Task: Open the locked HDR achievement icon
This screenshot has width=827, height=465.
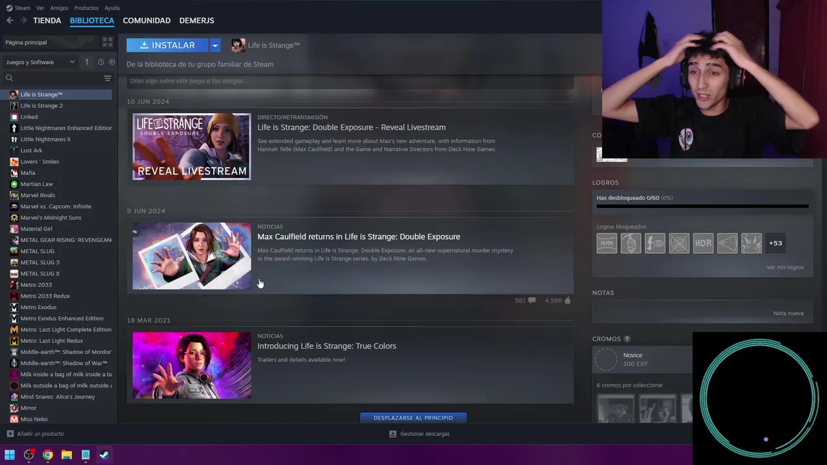Action: (x=703, y=243)
